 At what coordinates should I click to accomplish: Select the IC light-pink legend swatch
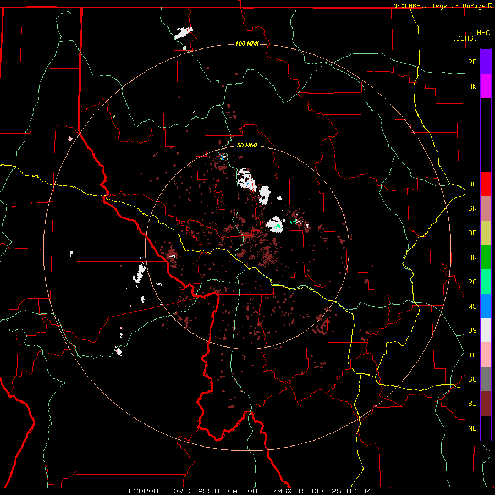[486, 355]
